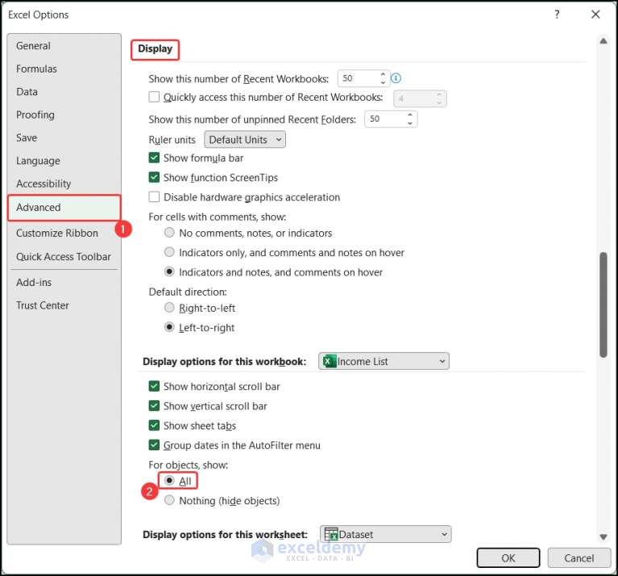Image resolution: width=618 pixels, height=576 pixels.
Task: Select Indicators only, comments on hover
Action: 169,252
